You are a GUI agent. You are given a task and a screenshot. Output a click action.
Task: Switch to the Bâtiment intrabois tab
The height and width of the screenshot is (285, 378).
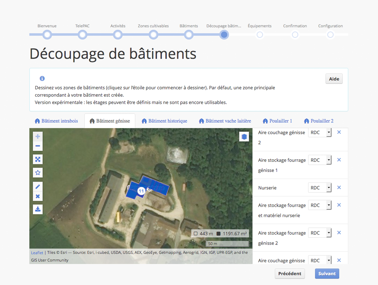(x=56, y=121)
